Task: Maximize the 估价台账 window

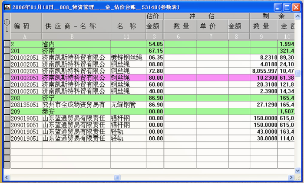Action: 287,7
